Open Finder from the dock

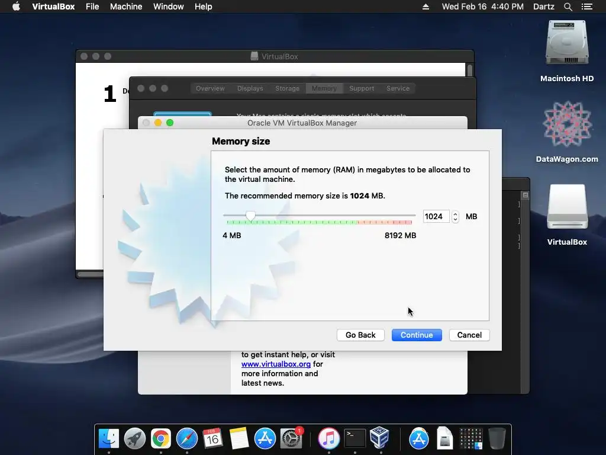pyautogui.click(x=109, y=439)
